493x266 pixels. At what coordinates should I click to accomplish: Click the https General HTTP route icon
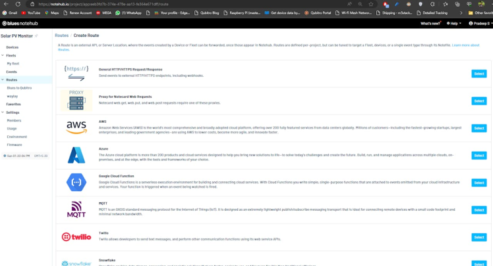point(76,74)
